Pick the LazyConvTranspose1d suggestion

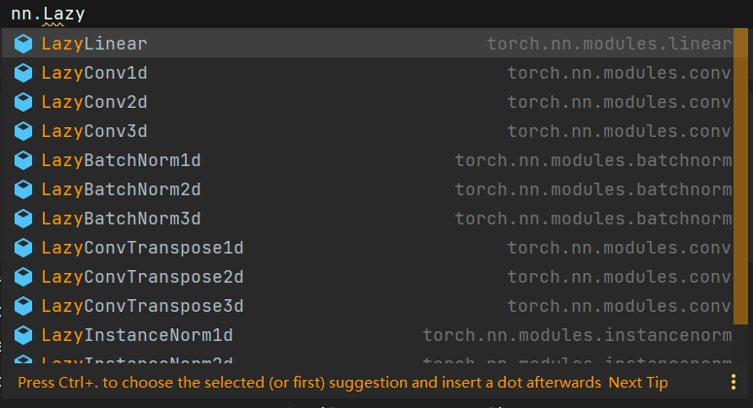point(368,248)
